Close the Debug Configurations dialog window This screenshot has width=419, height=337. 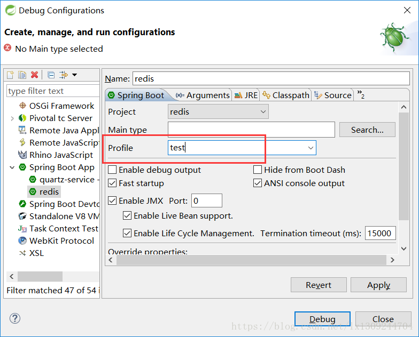click(407, 11)
